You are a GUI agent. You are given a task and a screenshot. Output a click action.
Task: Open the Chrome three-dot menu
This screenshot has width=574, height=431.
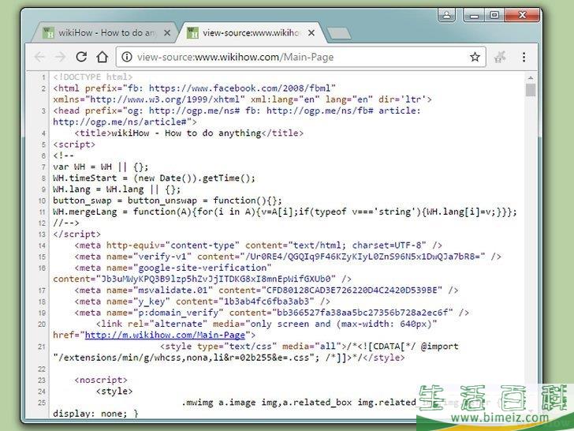click(524, 57)
